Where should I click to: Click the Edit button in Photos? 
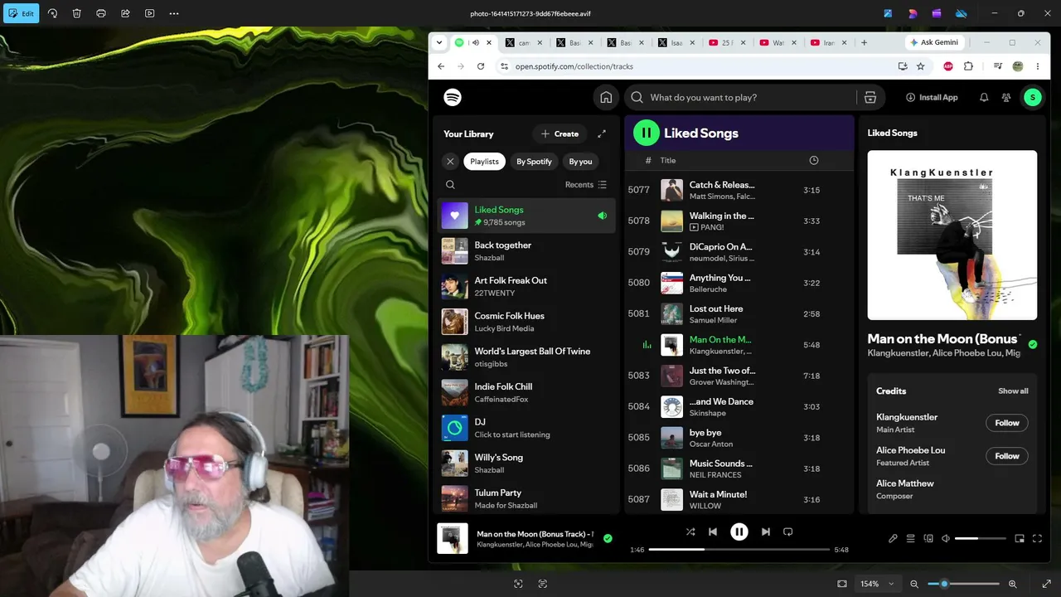coord(21,13)
